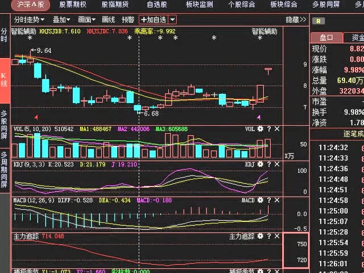This screenshot has width=364, height=273.
Task: Open the 股指期货 tab
Action: [x=115, y=5]
